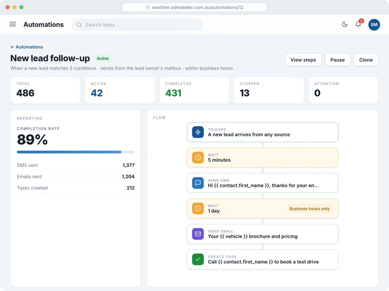Viewport: 389px width, 291px height.
Task: Go back via Automations breadcrumb link
Action: pyautogui.click(x=27, y=47)
